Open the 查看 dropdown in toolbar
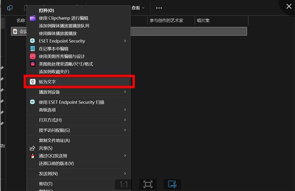Viewport: 295px width, 191px height. [138, 8]
